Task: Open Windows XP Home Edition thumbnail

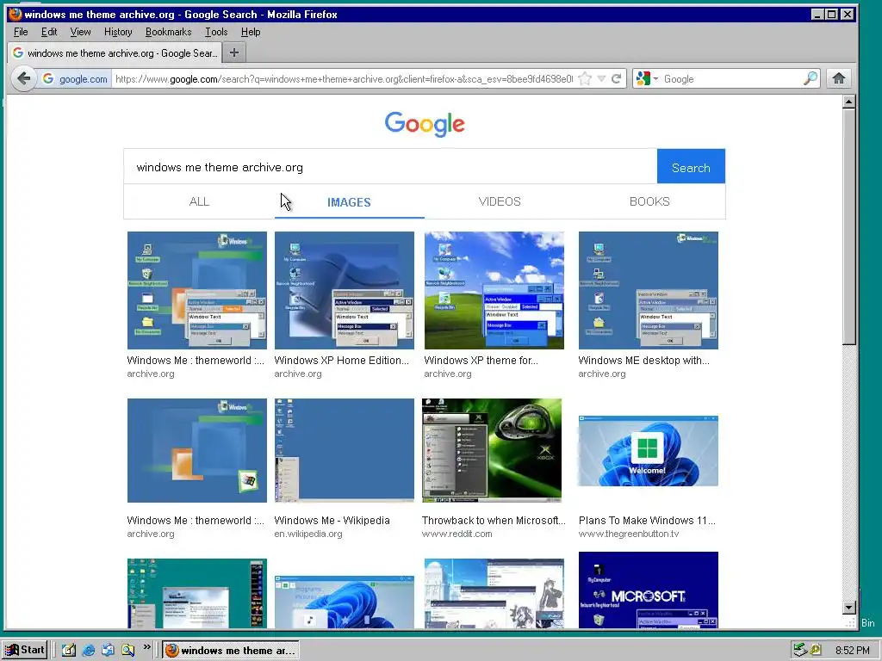Action: coord(345,290)
